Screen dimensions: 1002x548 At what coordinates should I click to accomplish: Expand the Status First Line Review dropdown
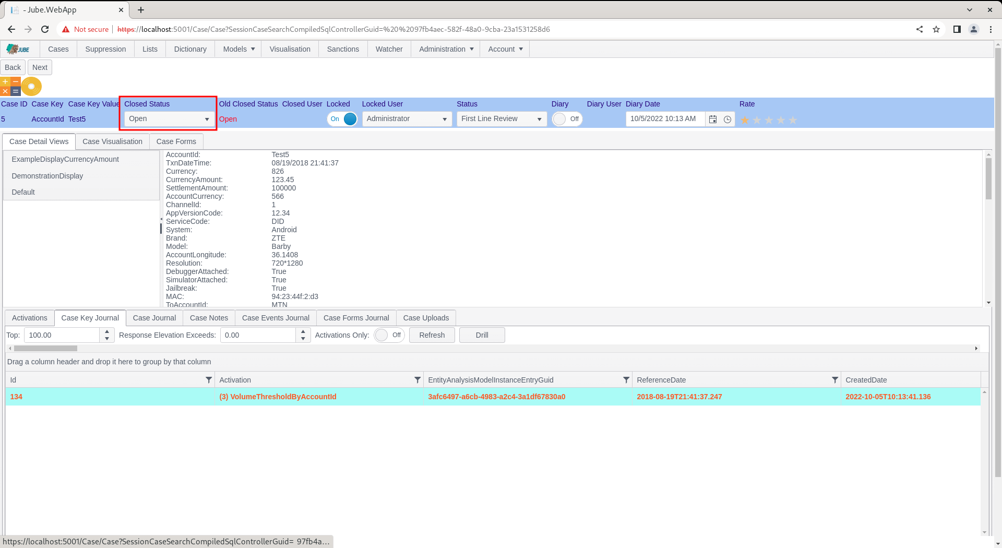tap(540, 119)
